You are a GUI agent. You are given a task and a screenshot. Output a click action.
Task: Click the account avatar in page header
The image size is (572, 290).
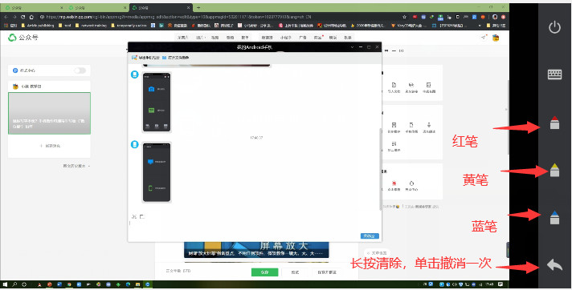click(496, 38)
